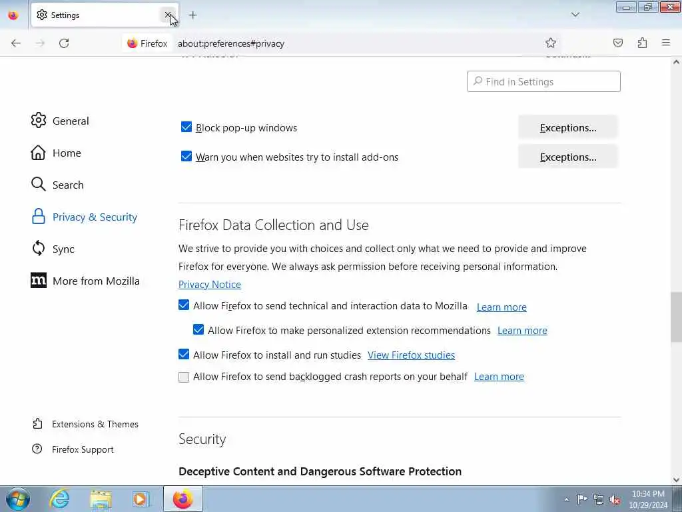Open Home settings category
Viewport: 682px width, 512px height.
point(56,153)
